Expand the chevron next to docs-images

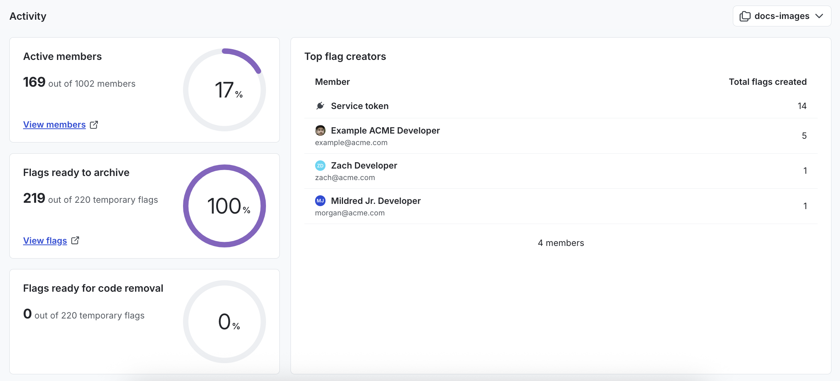tap(819, 16)
